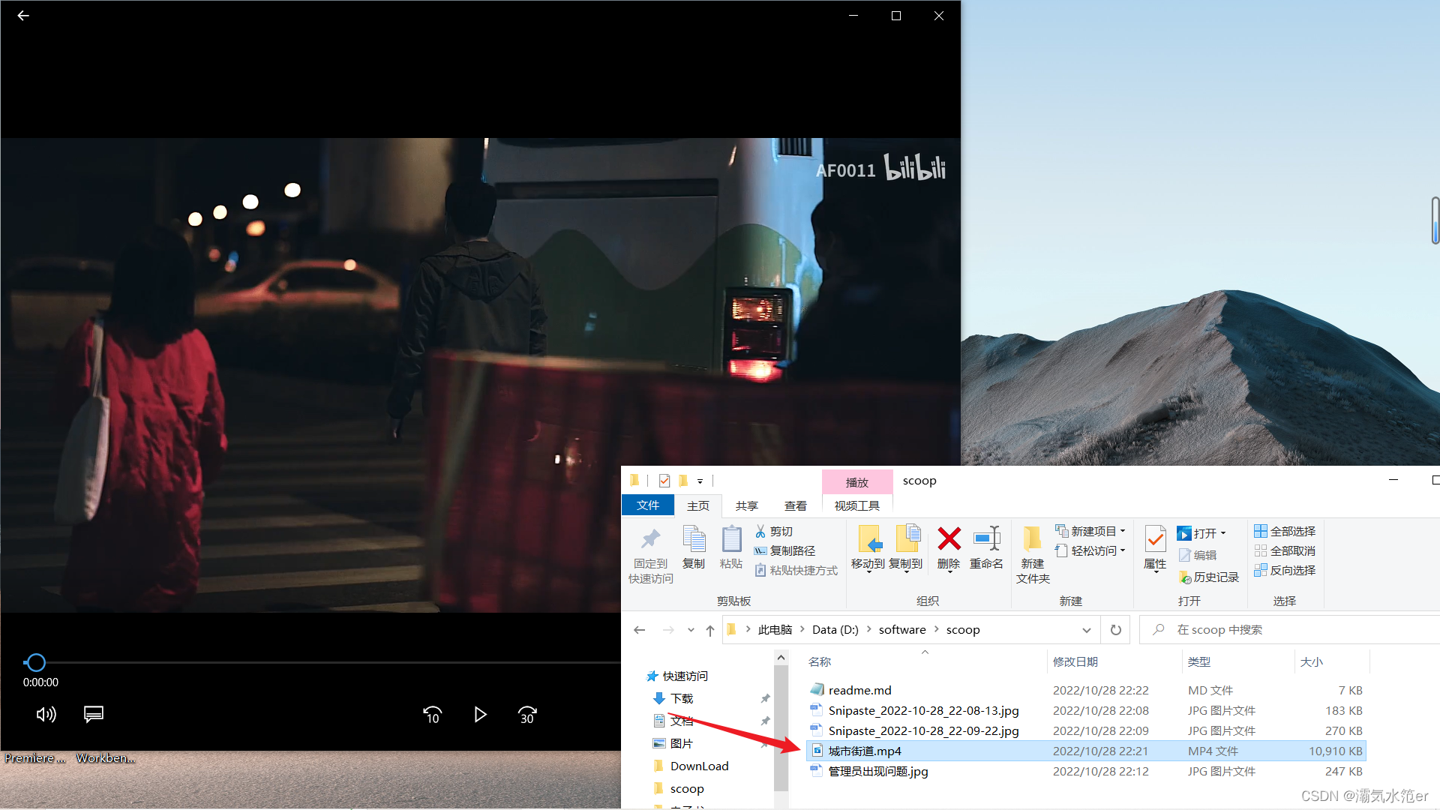Click Copy path (复制路径)
This screenshot has width=1440, height=810.
click(x=784, y=550)
